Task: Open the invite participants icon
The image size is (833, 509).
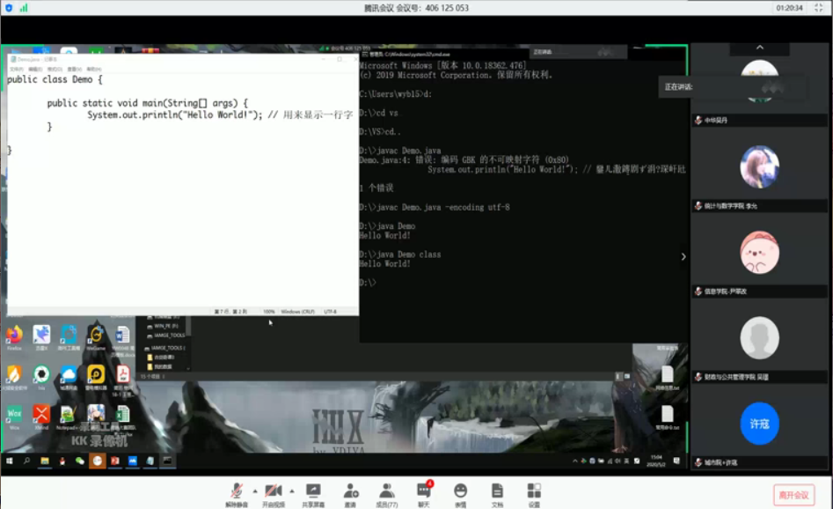Action: point(351,491)
